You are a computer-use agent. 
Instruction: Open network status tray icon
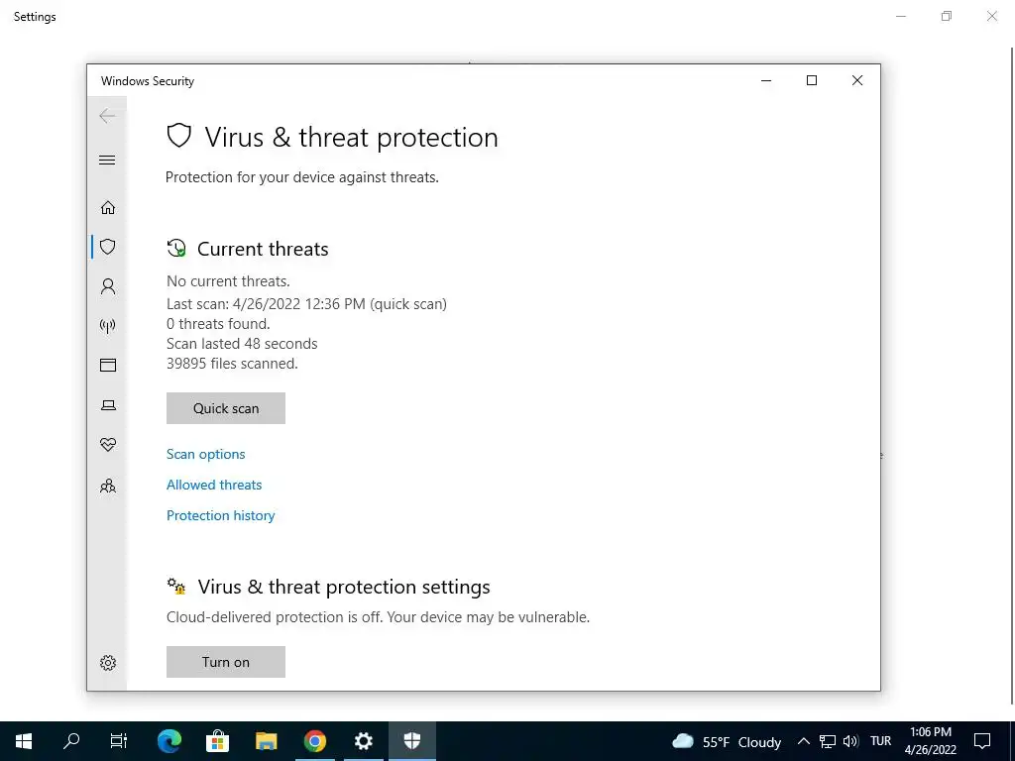[828, 741]
